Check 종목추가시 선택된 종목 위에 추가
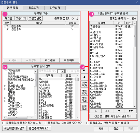 pyautogui.click(x=87, y=123)
